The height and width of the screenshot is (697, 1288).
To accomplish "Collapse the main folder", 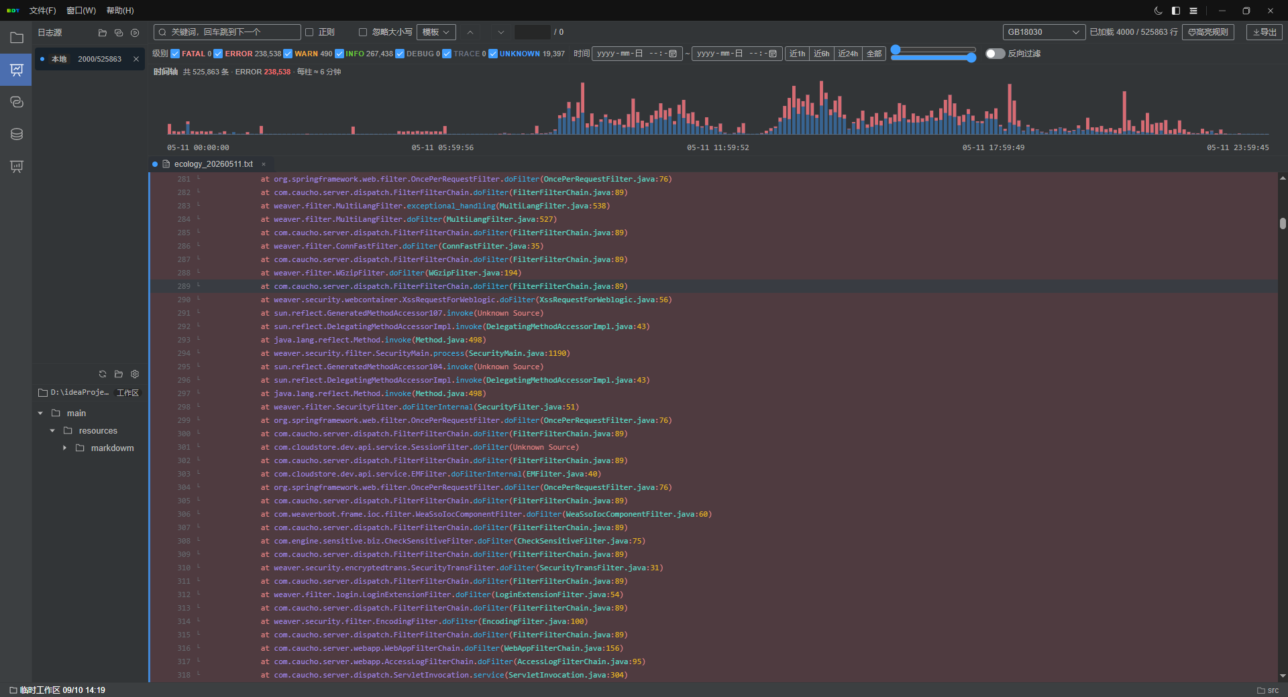I will (40, 414).
